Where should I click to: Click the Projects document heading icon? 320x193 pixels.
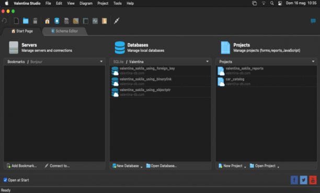(x=225, y=47)
